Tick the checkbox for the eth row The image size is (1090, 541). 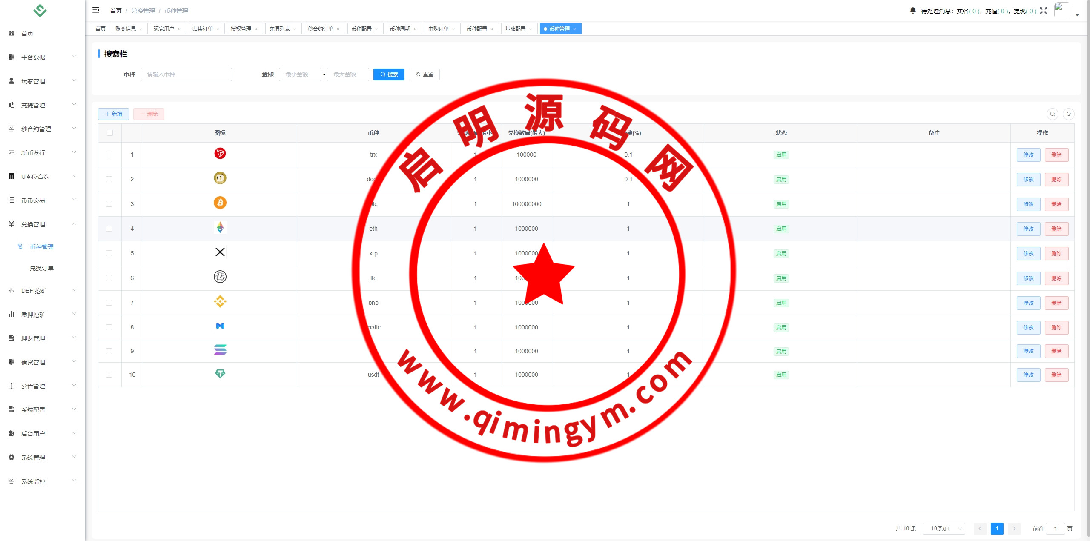(109, 229)
